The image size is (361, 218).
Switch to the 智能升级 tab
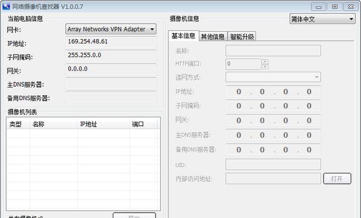point(242,37)
